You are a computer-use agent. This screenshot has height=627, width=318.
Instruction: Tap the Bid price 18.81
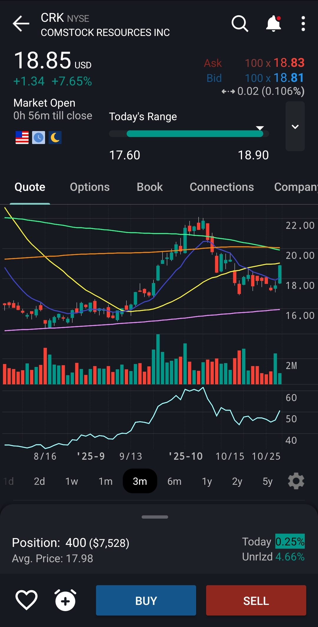(x=289, y=78)
